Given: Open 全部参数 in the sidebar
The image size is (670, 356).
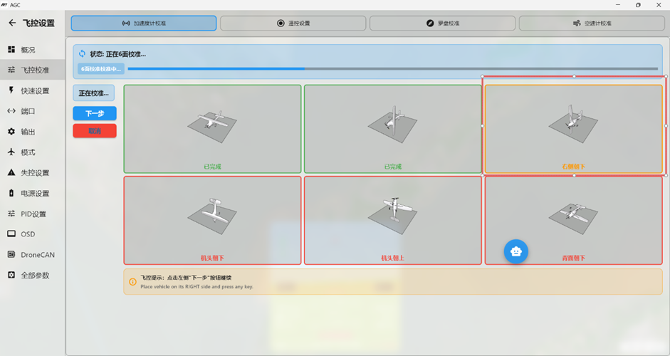Looking at the screenshot, I should pyautogui.click(x=35, y=276).
